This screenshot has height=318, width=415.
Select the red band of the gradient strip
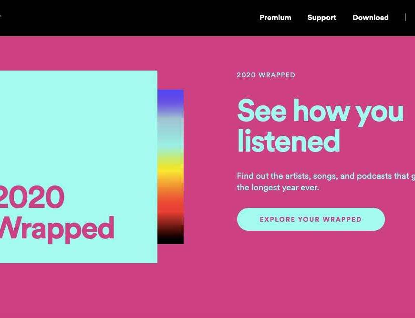(170, 206)
